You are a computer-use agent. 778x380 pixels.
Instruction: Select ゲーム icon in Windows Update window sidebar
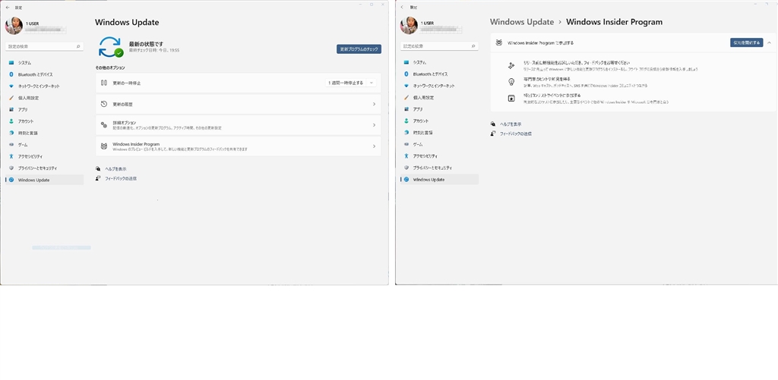tap(11, 145)
